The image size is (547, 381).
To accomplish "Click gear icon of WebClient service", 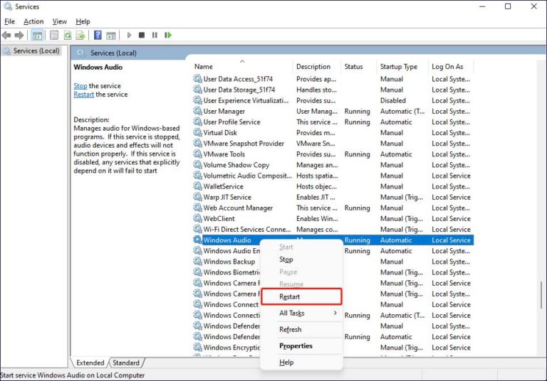I will [x=198, y=218].
